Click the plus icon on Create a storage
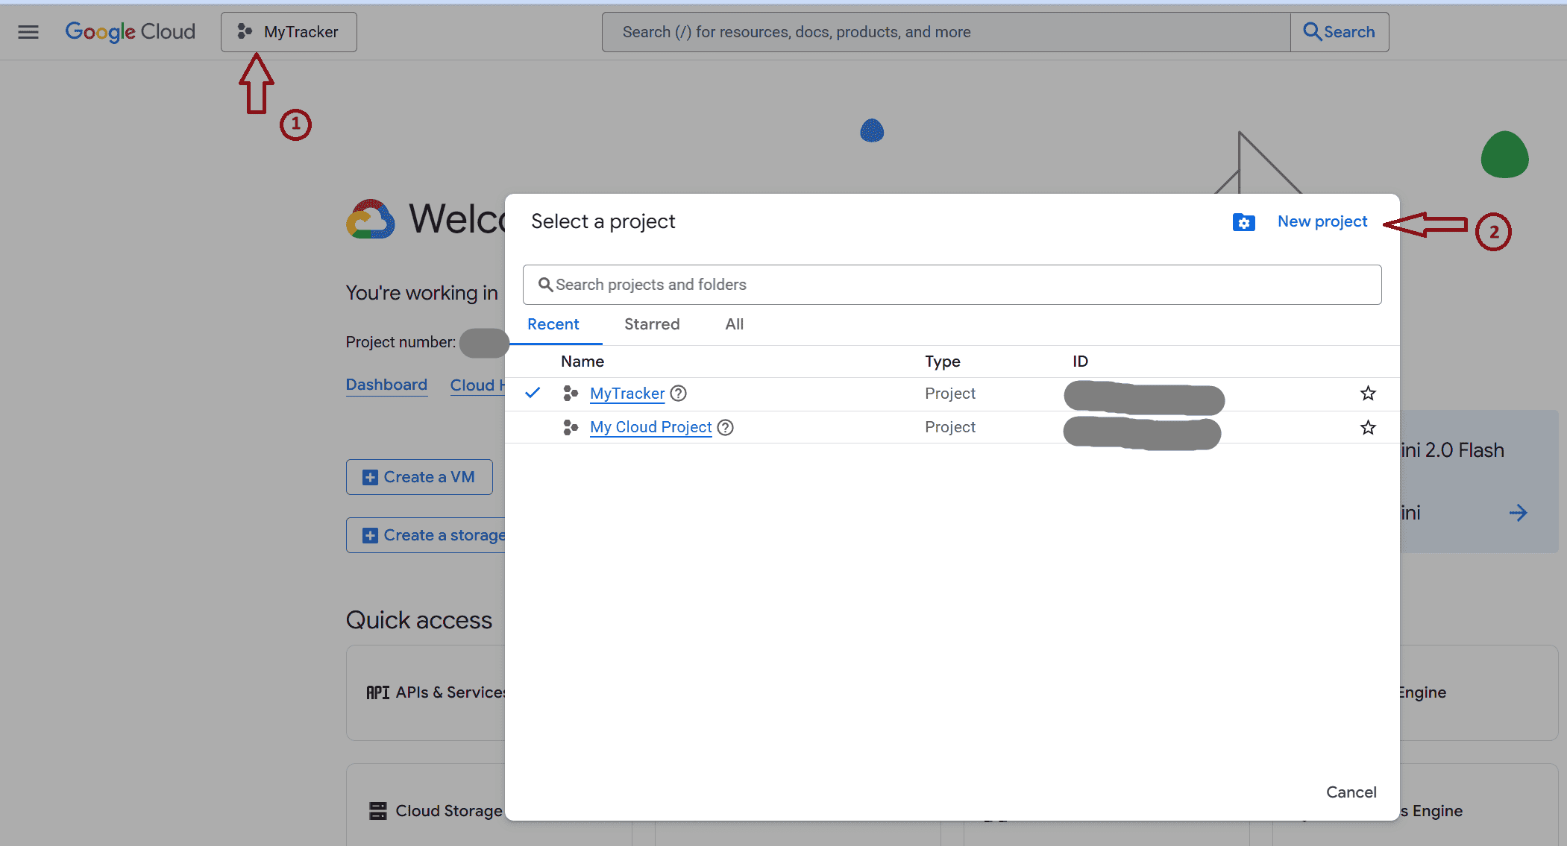Image resolution: width=1567 pixels, height=846 pixels. pos(370,536)
